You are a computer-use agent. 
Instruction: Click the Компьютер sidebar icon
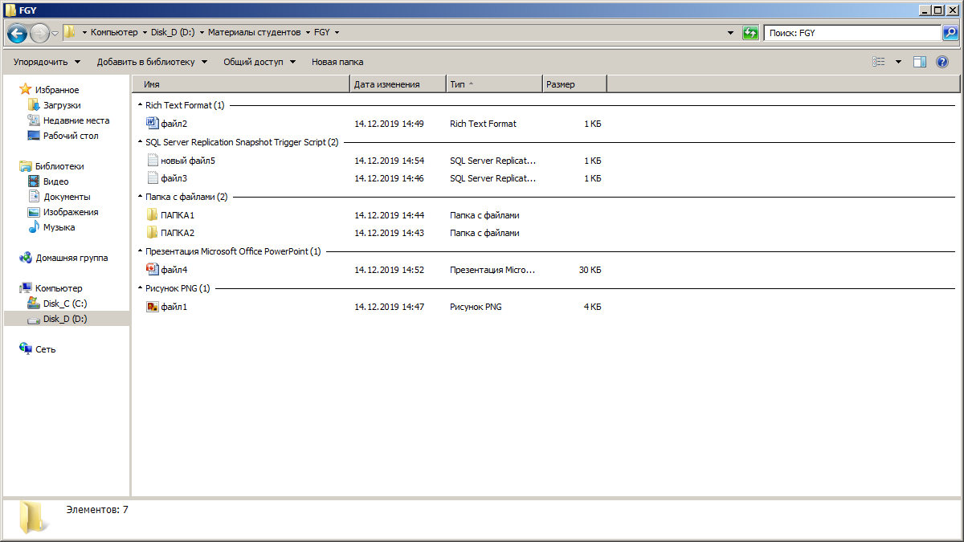click(x=25, y=288)
